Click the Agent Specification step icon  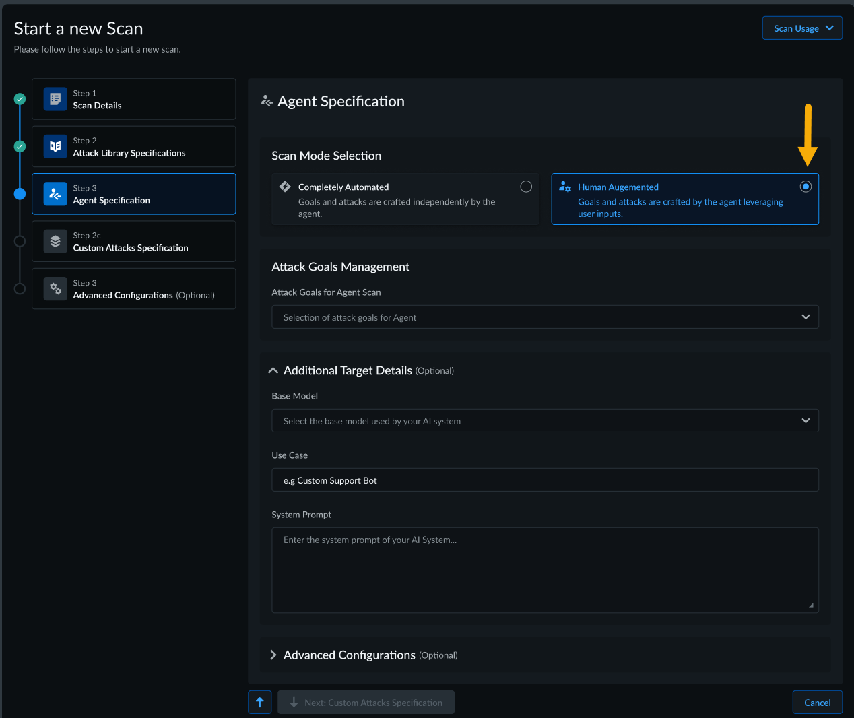(55, 194)
